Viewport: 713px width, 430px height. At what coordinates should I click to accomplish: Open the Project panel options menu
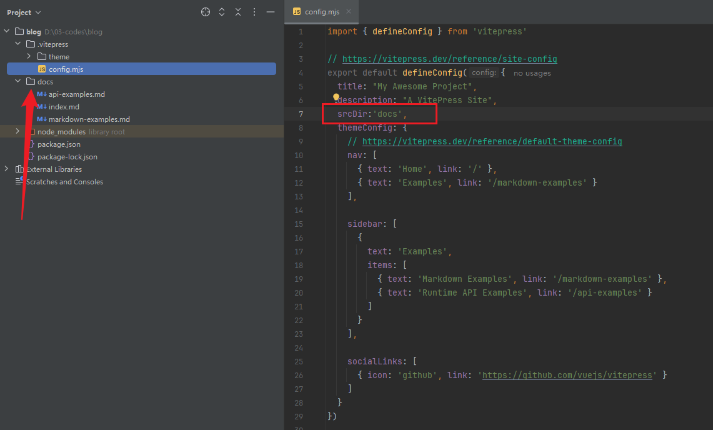click(254, 12)
